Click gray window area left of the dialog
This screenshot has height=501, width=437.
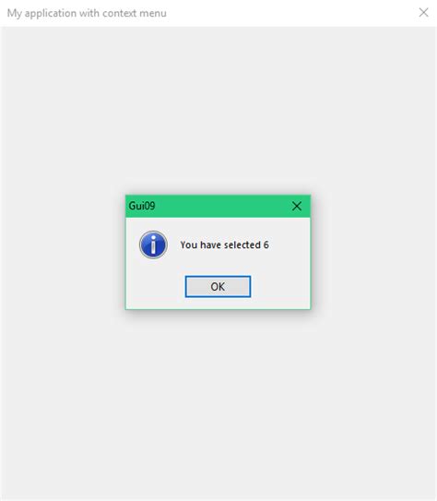(63, 253)
